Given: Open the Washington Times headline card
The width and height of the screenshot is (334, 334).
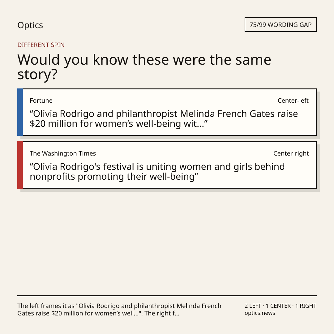Looking at the screenshot, I should pos(167,165).
